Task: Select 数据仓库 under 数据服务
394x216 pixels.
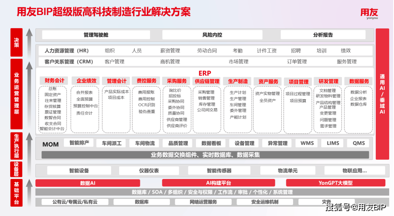Action: [359, 104]
